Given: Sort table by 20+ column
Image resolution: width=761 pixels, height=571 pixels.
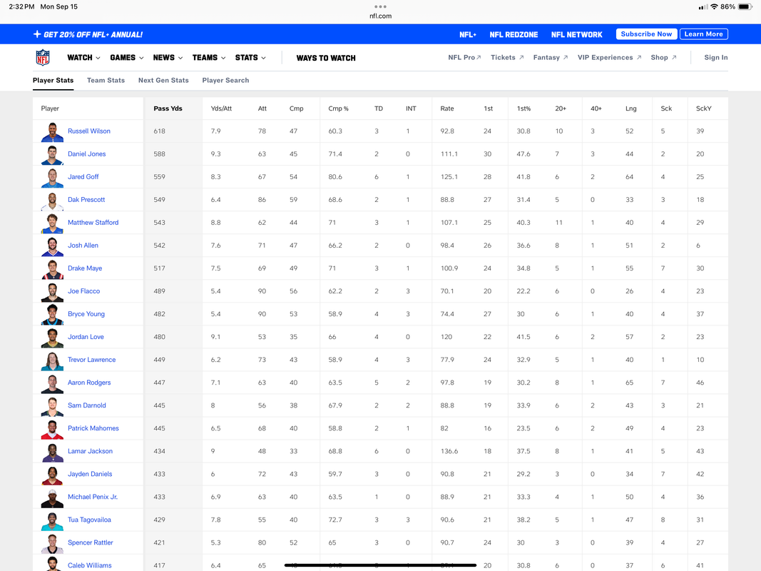Looking at the screenshot, I should coord(561,108).
